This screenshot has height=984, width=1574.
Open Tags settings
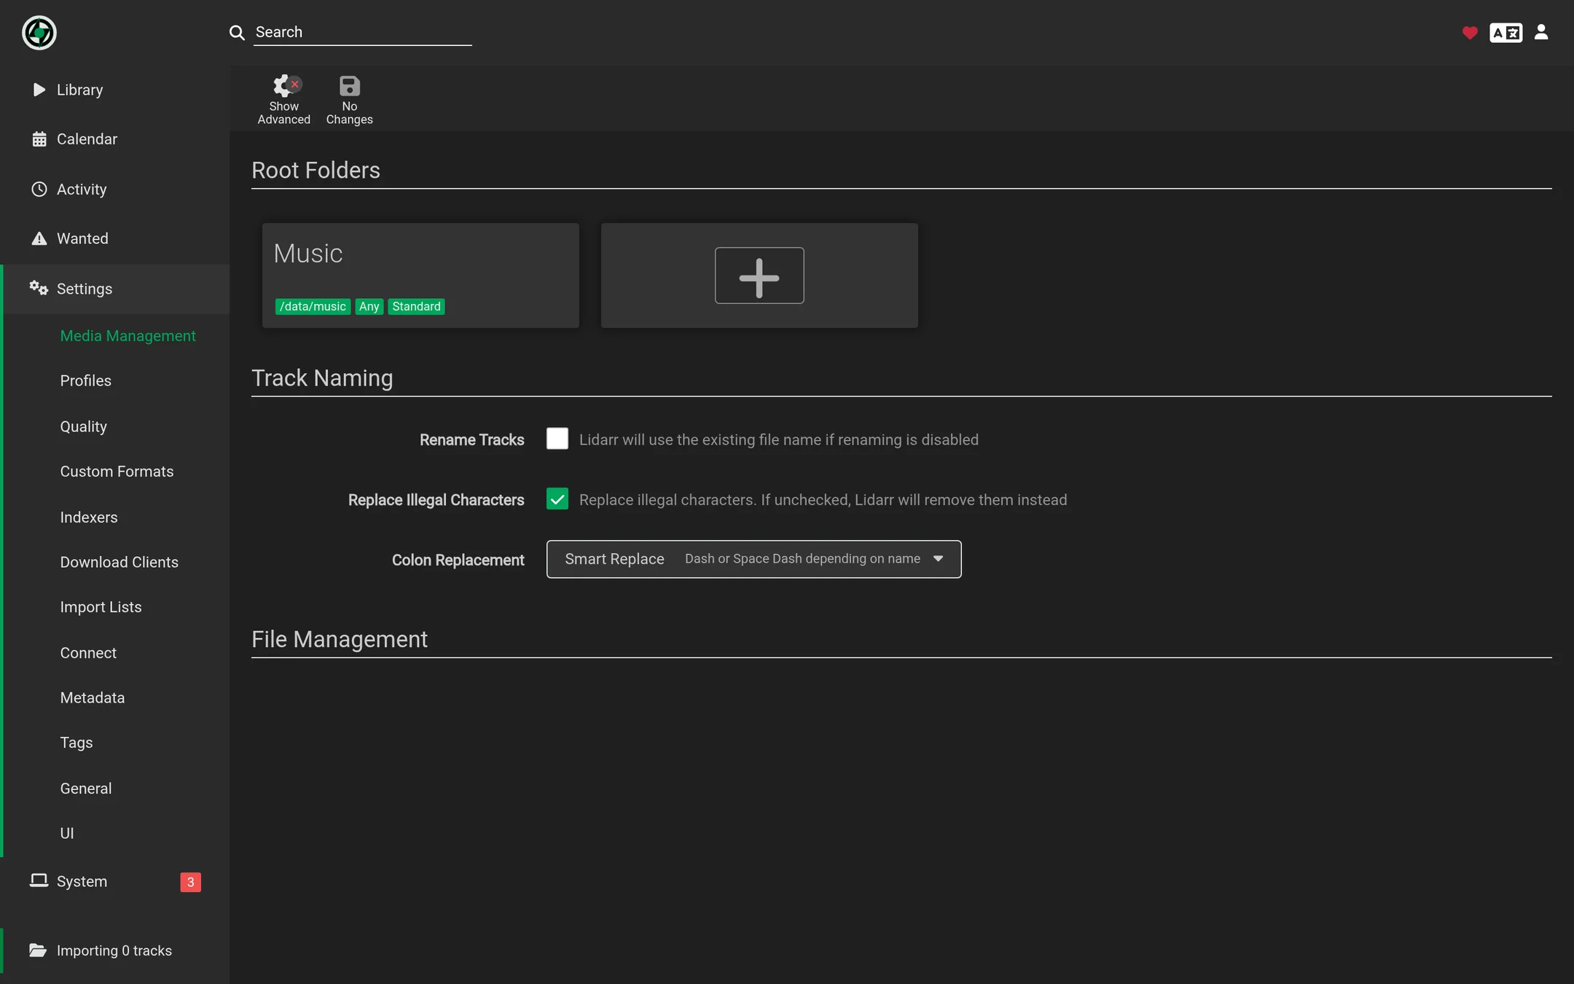point(77,743)
